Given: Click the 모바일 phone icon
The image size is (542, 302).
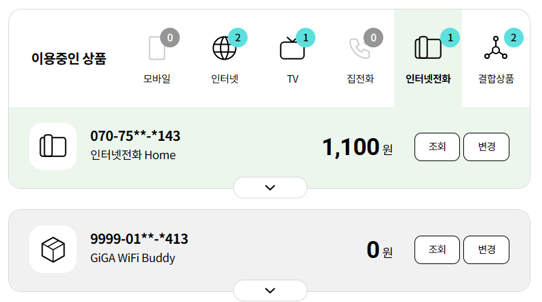Looking at the screenshot, I should pyautogui.click(x=157, y=49).
